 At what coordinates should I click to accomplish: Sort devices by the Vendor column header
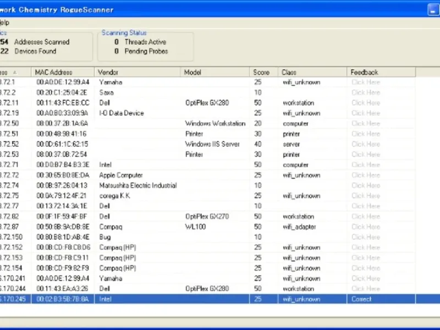point(137,72)
